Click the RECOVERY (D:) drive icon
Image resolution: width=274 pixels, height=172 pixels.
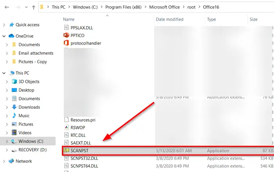tap(14, 150)
